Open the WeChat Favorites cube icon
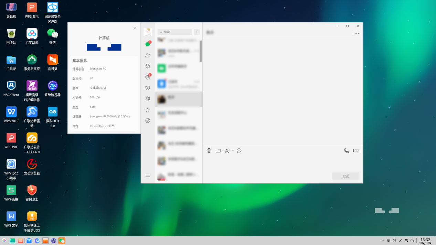The image size is (436, 245). tap(148, 66)
